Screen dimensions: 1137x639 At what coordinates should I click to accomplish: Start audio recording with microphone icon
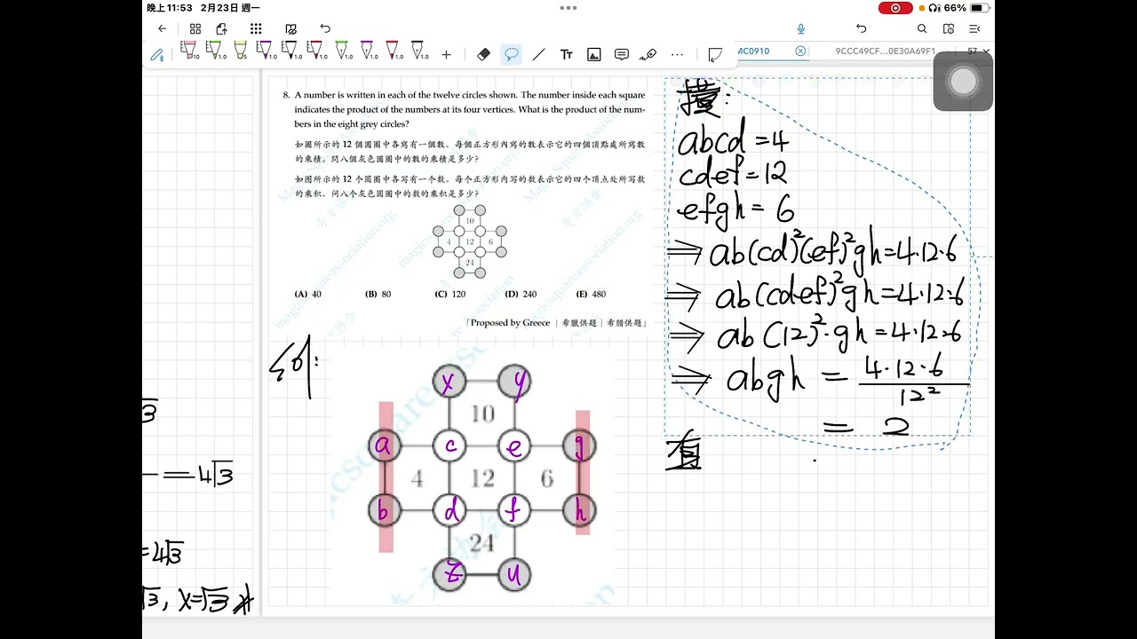(801, 29)
